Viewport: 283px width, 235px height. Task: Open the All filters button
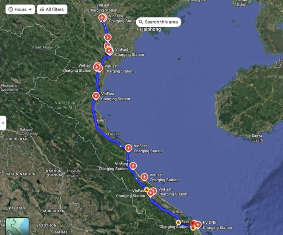[52, 9]
